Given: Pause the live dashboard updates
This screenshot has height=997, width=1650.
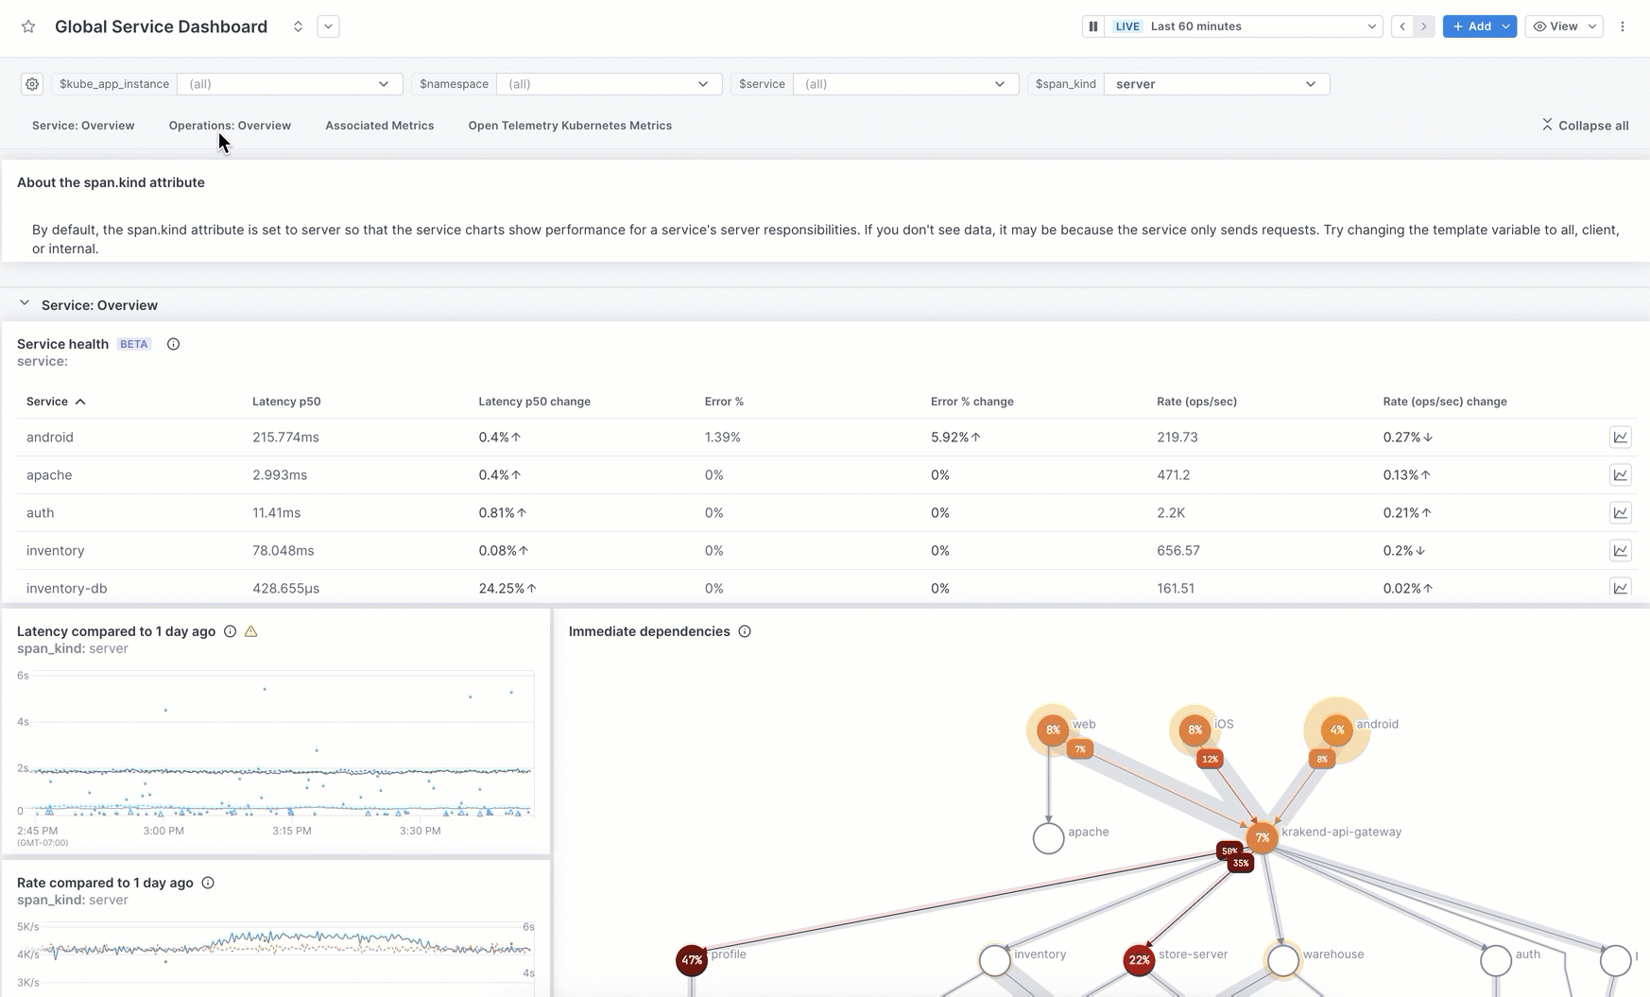Looking at the screenshot, I should (1093, 26).
